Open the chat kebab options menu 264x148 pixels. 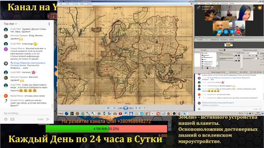click(49, 24)
